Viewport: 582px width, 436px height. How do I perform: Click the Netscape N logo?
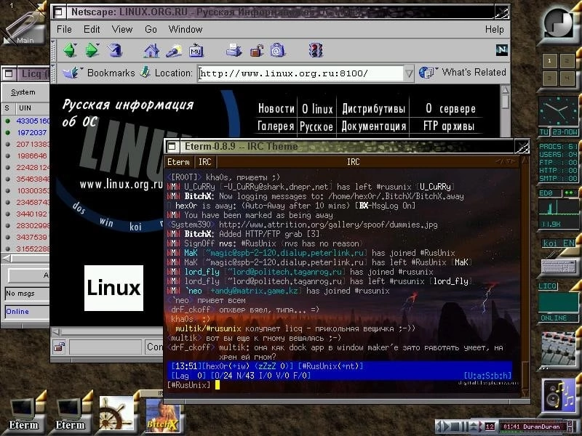501,49
